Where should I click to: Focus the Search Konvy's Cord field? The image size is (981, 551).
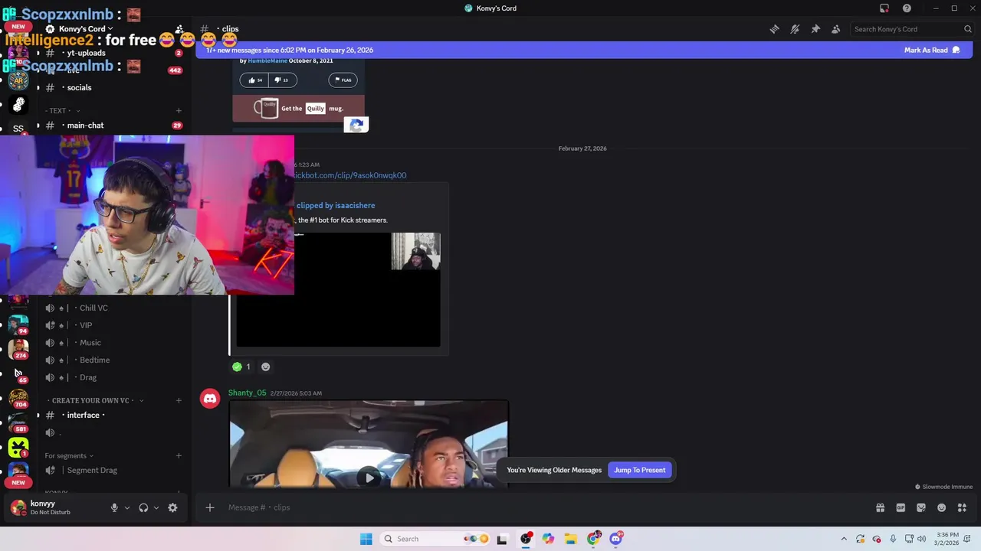(912, 29)
